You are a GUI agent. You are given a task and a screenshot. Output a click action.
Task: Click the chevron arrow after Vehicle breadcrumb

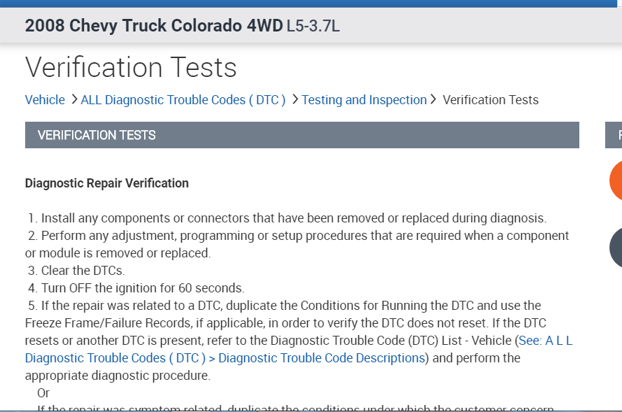pos(73,99)
